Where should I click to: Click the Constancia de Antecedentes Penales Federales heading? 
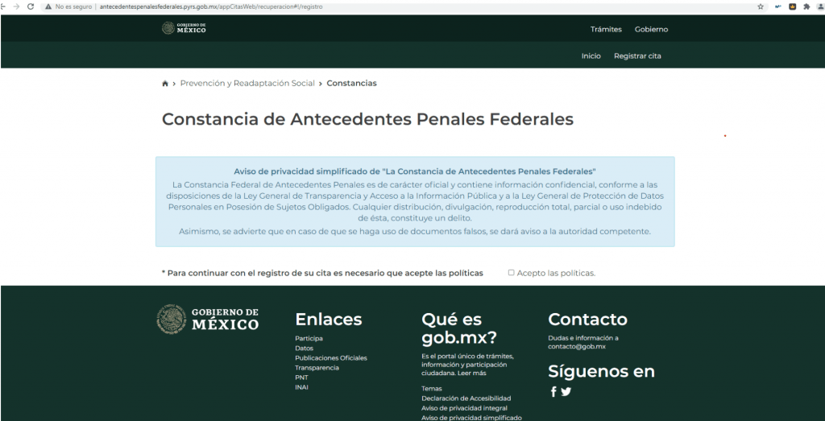[x=367, y=119]
